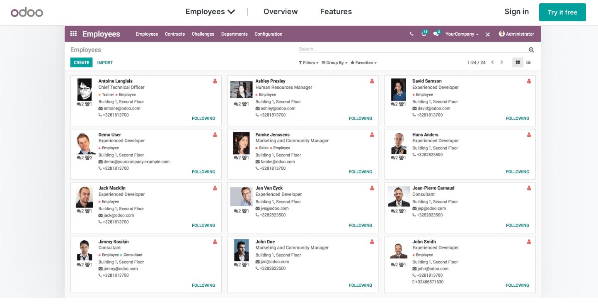
Task: Click presence icon on Demo User card
Action: [x=215, y=135]
